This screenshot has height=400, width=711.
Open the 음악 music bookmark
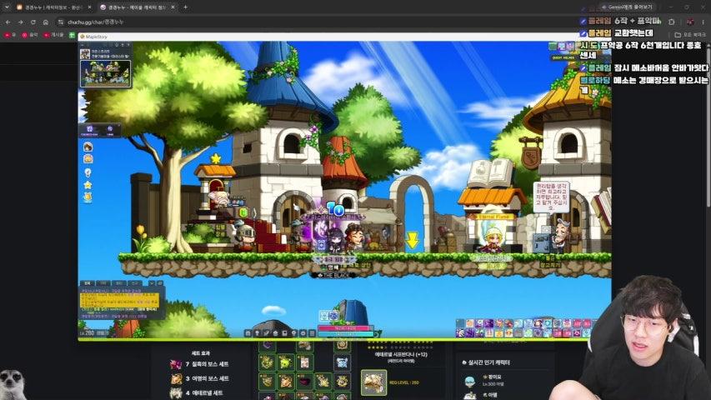[x=30, y=35]
